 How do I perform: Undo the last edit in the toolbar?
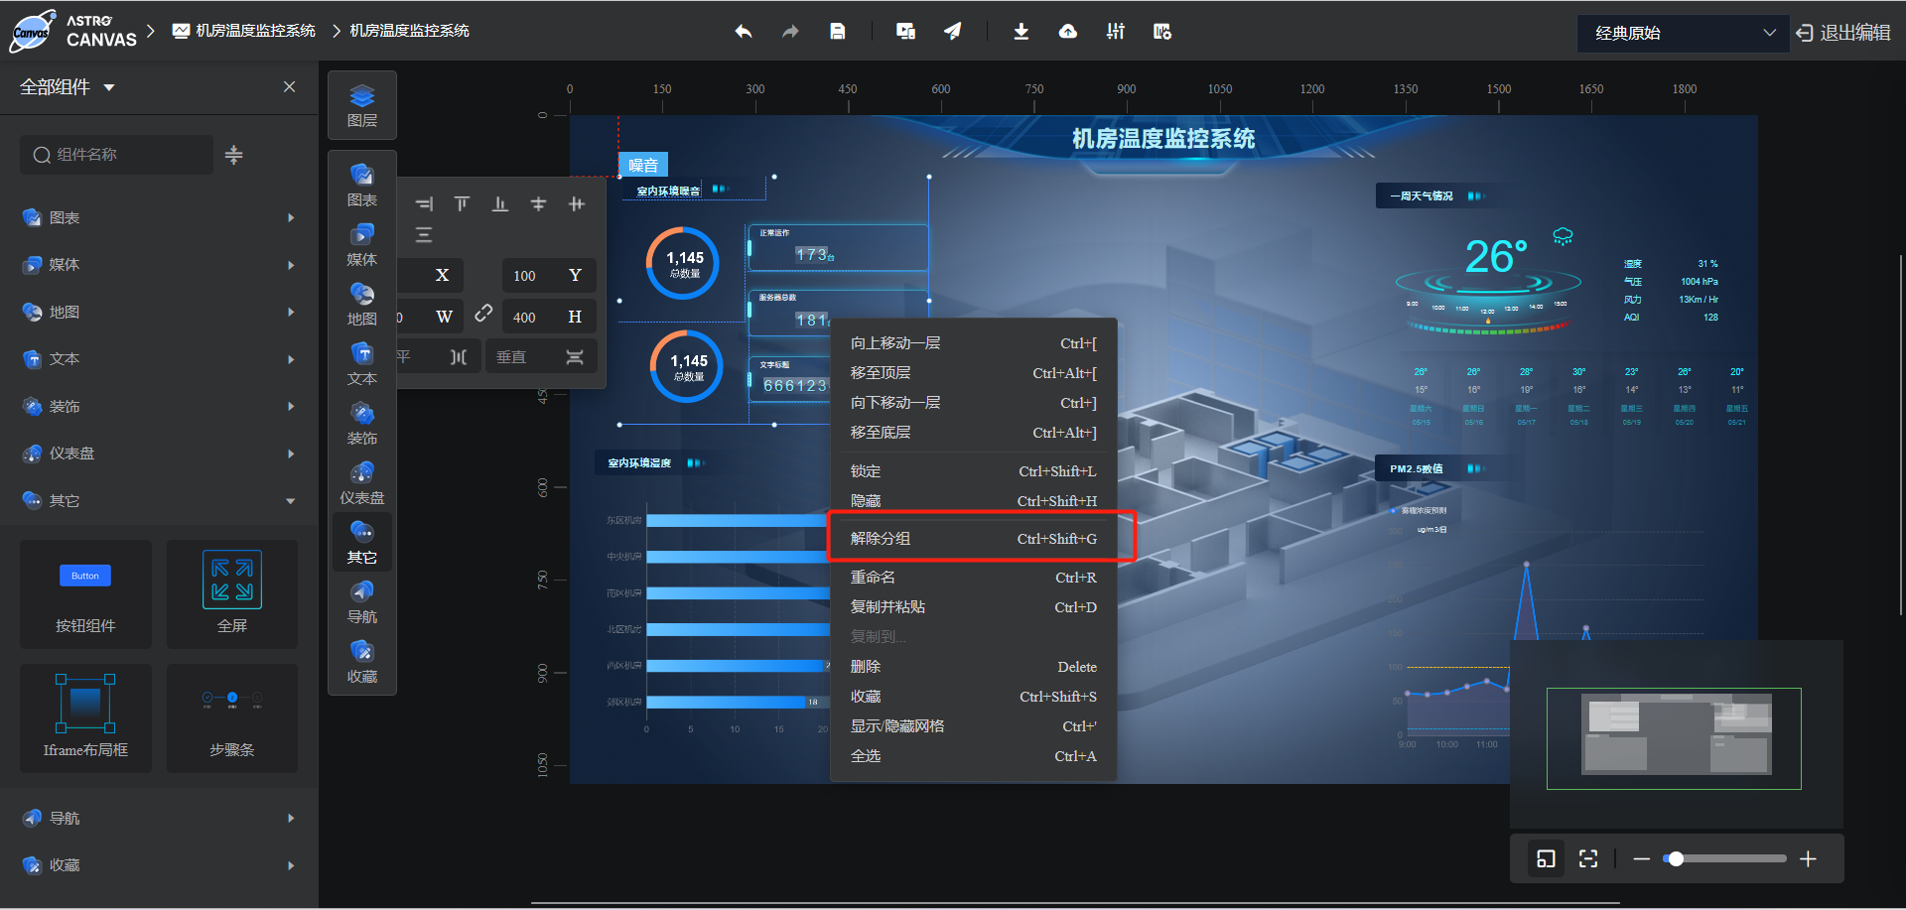point(743,32)
